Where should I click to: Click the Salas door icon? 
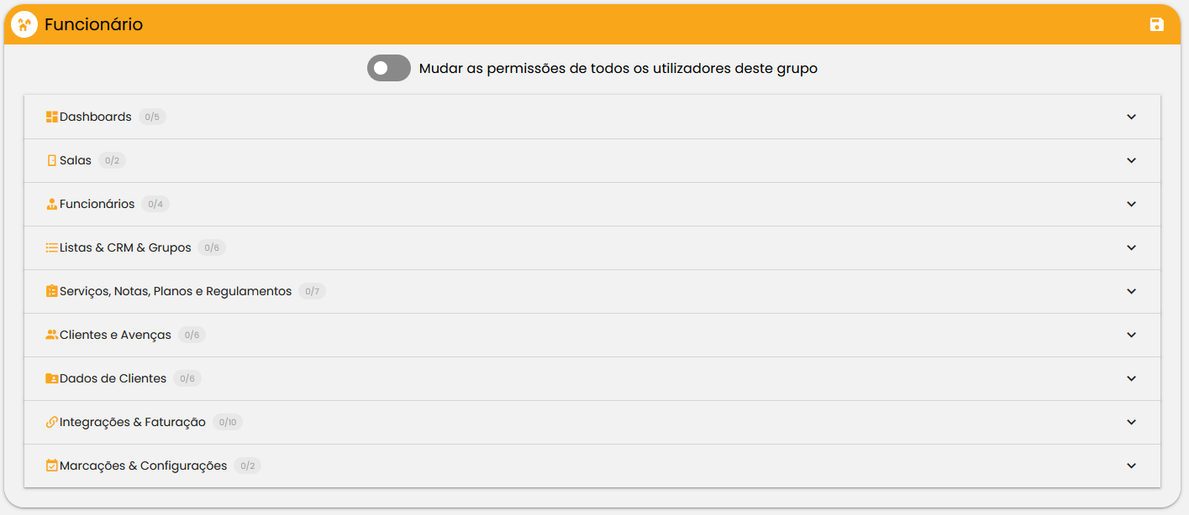tap(51, 160)
